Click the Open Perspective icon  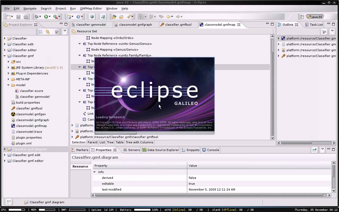tap(302, 17)
